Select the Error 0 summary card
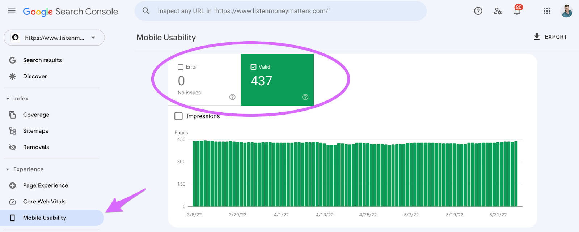 [204, 80]
